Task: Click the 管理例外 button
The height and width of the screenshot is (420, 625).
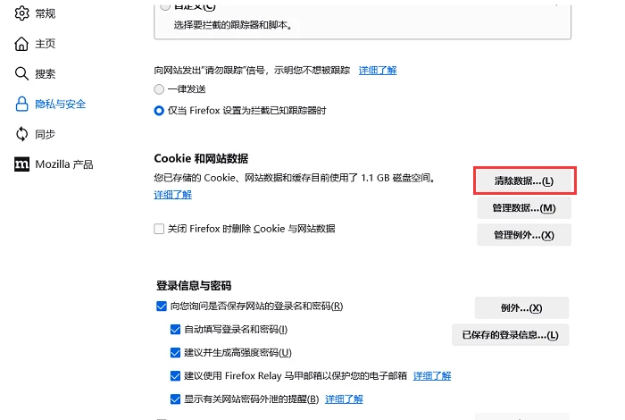Action: tap(524, 235)
